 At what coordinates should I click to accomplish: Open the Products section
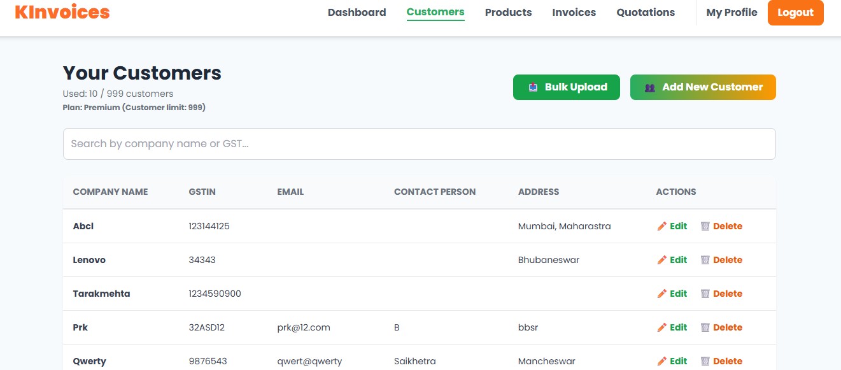[508, 12]
